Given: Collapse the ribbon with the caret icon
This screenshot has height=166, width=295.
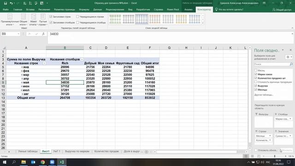Looking at the screenshot, I should point(292,28).
